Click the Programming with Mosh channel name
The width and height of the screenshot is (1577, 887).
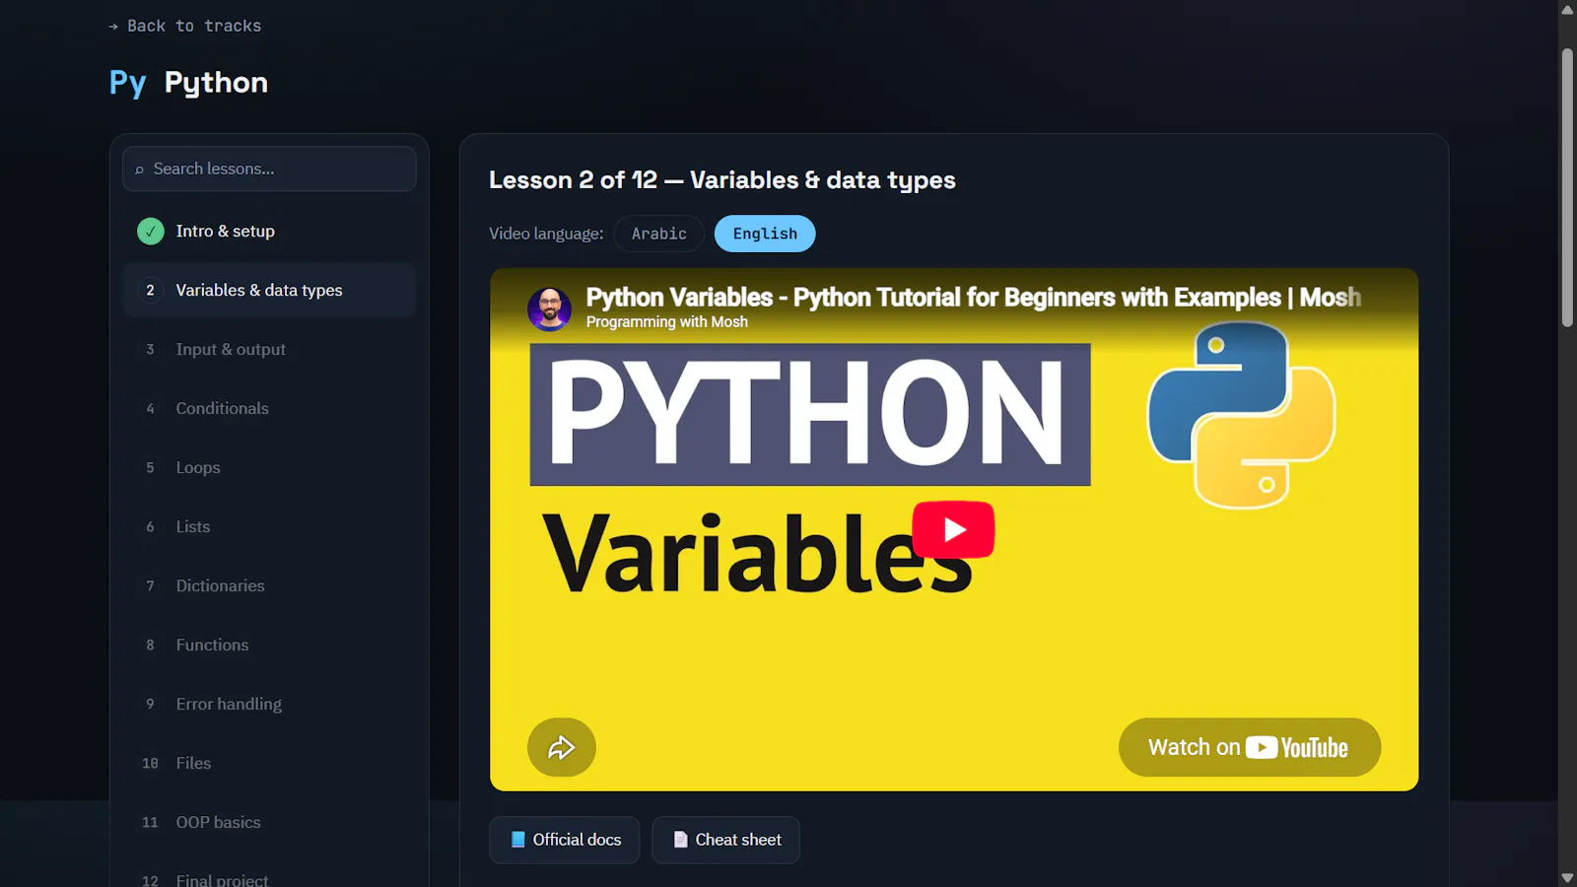666,322
